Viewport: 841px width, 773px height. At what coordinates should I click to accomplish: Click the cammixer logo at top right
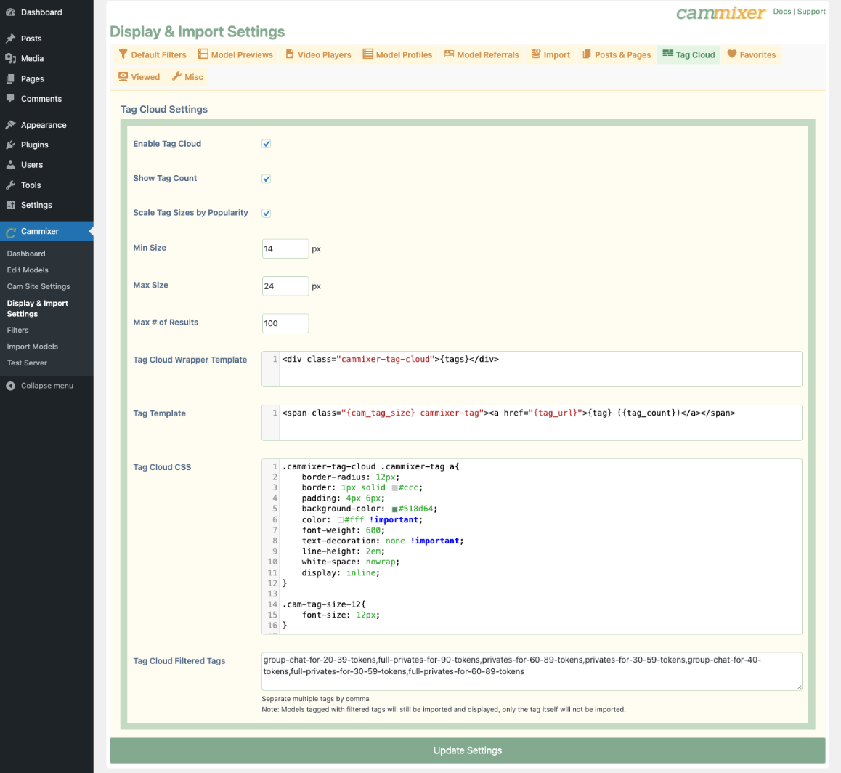click(720, 13)
